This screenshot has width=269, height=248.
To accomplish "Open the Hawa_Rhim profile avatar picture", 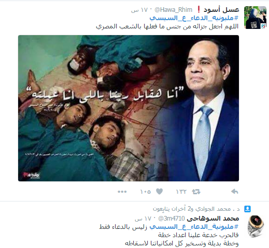I will [255, 18].
